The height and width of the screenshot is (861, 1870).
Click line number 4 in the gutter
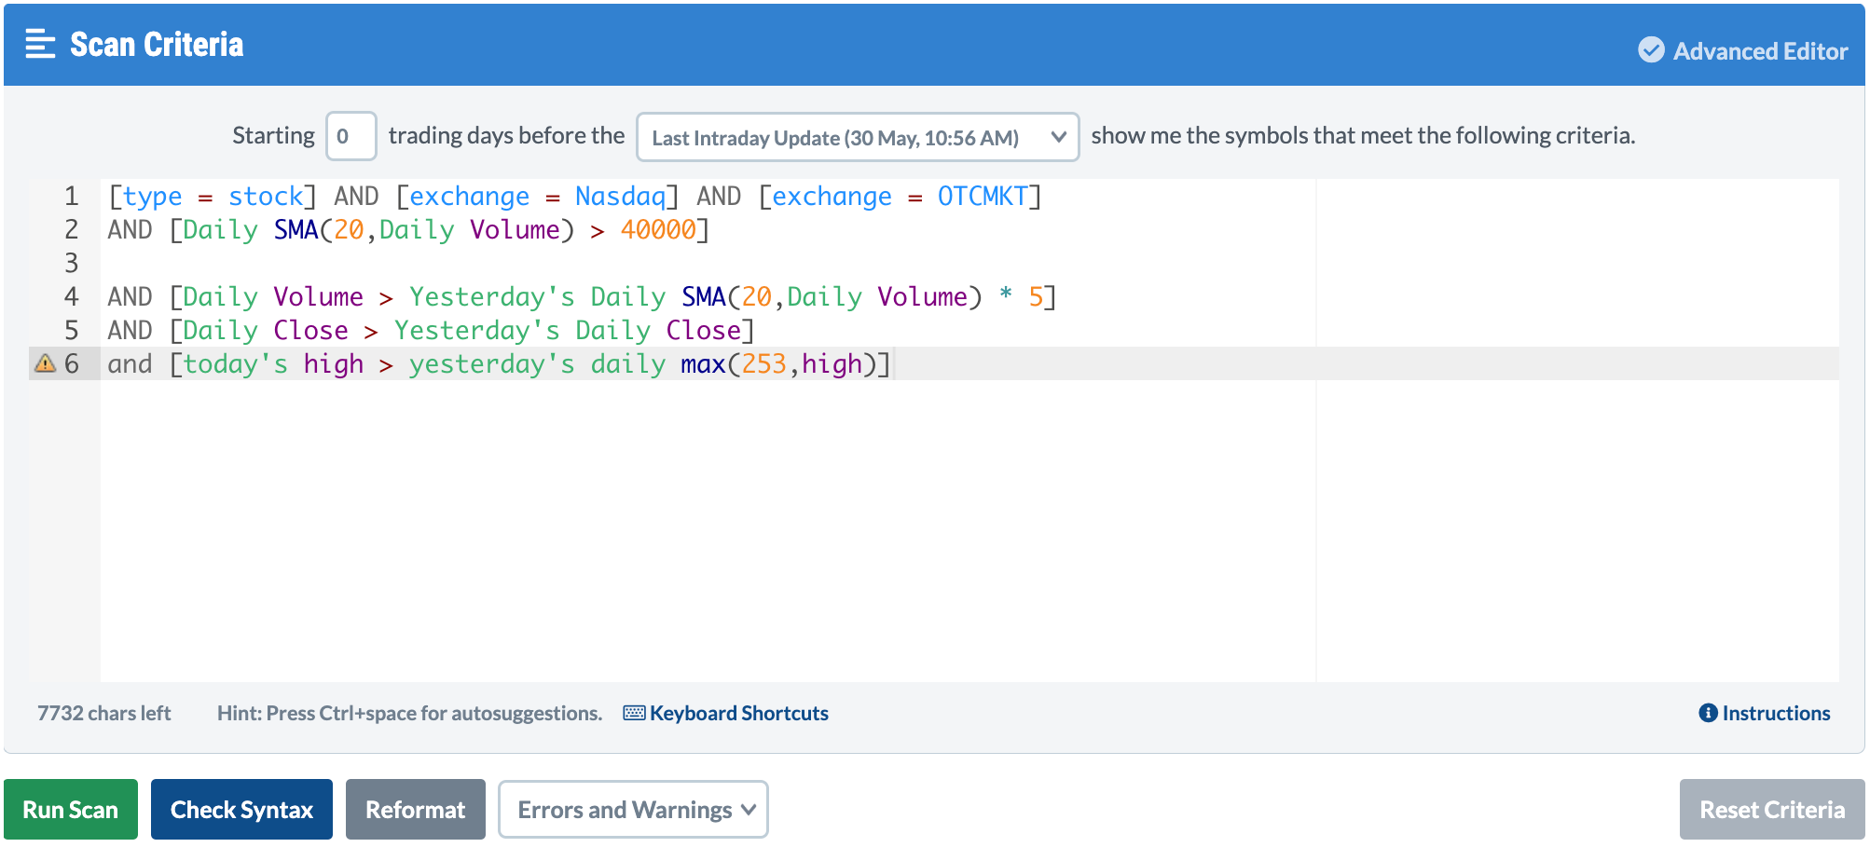tap(71, 296)
